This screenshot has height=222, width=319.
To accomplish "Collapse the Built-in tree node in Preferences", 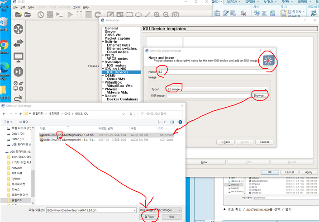I will 103,42.
